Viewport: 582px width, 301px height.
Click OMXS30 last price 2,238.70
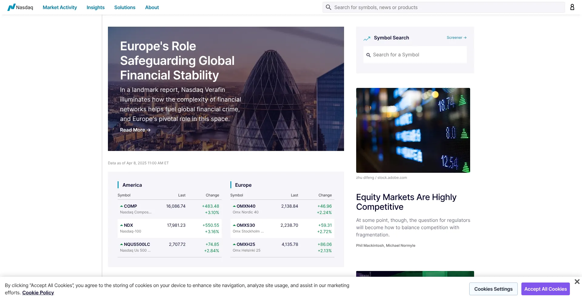pyautogui.click(x=289, y=225)
